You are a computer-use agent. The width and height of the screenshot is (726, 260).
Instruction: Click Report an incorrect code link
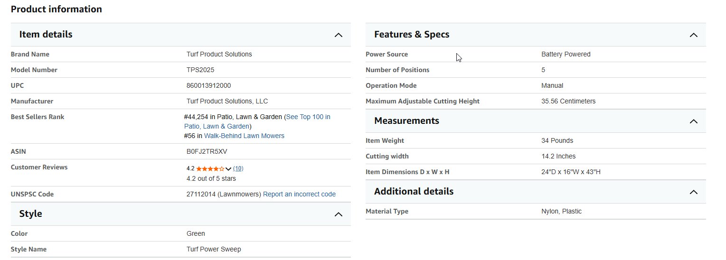tap(299, 194)
